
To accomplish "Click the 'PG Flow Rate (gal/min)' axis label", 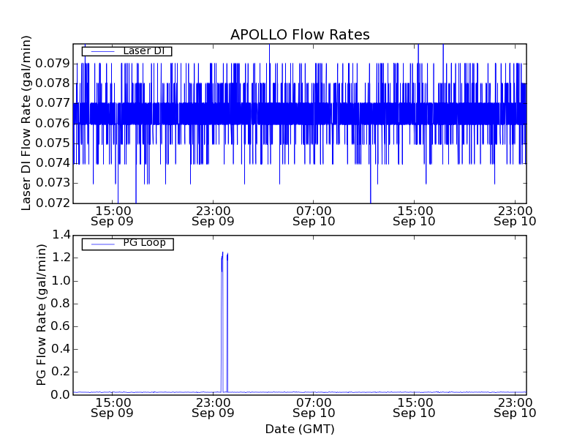I will pos(42,315).
